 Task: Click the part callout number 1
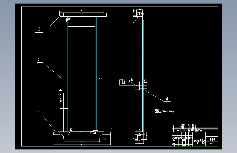pyautogui.click(x=39, y=113)
